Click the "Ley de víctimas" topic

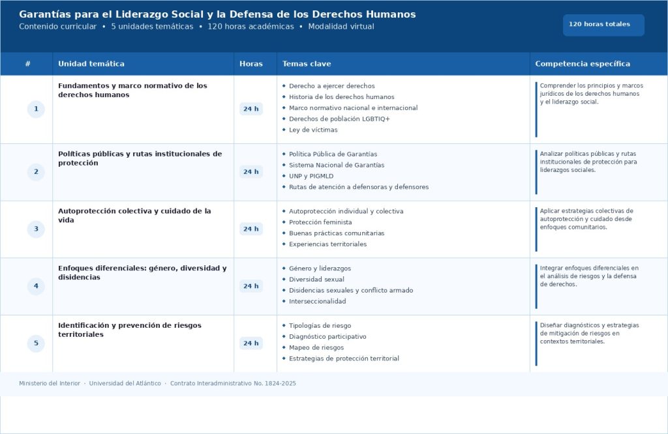point(313,130)
